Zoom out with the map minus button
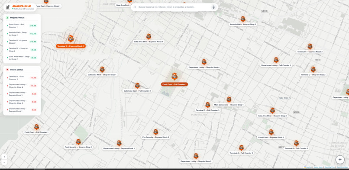Image resolution: width=349 pixels, height=170 pixels. tap(4, 162)
